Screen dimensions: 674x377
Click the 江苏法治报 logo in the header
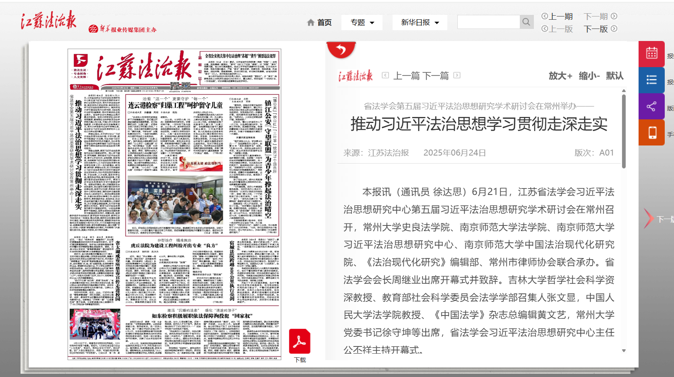coord(48,20)
